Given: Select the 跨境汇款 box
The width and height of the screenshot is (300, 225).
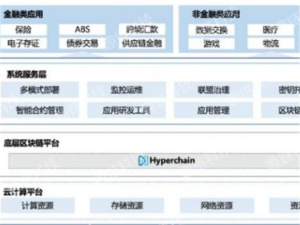Looking at the screenshot, I should [x=142, y=30].
